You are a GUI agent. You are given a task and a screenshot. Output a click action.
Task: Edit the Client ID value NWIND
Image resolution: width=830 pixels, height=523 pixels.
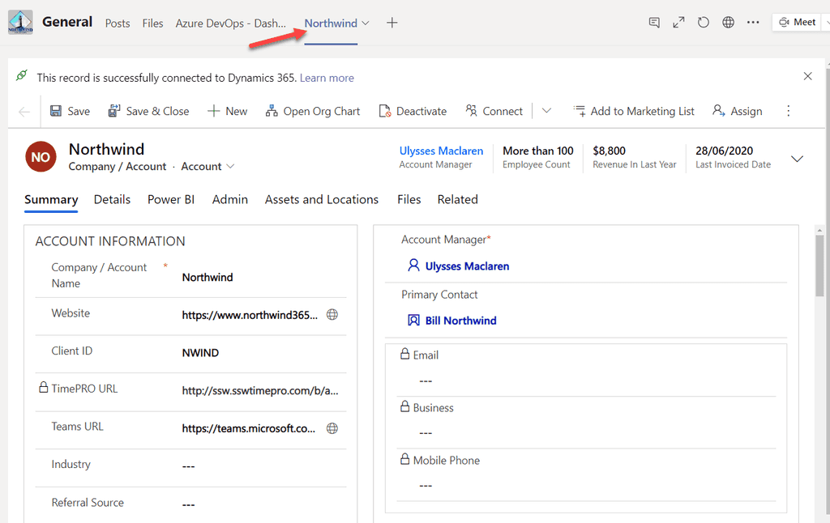point(200,353)
